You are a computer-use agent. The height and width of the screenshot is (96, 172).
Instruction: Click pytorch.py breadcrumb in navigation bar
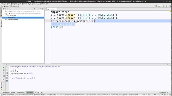pyautogui.click(x=15, y=6)
